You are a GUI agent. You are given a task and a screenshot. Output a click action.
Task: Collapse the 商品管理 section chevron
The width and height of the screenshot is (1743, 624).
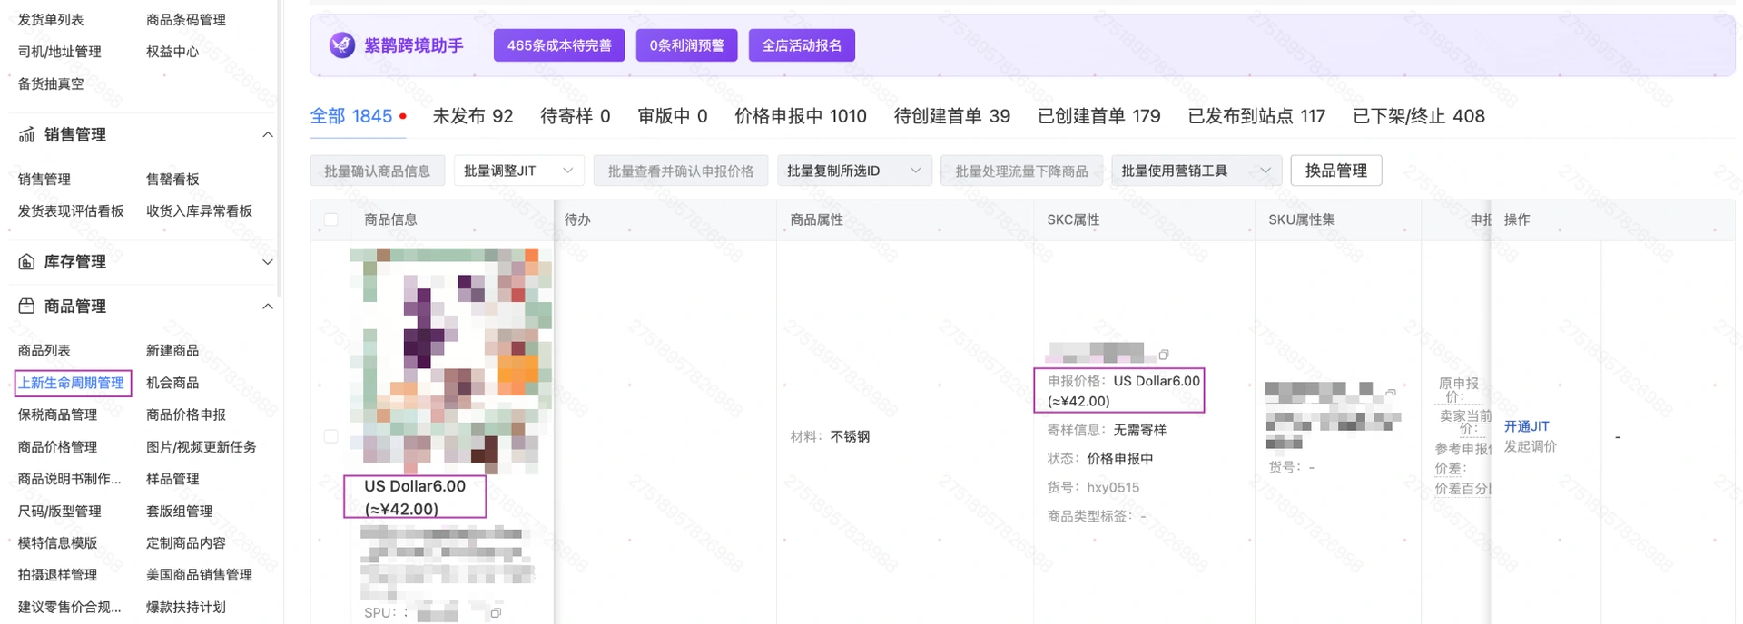pos(267,307)
